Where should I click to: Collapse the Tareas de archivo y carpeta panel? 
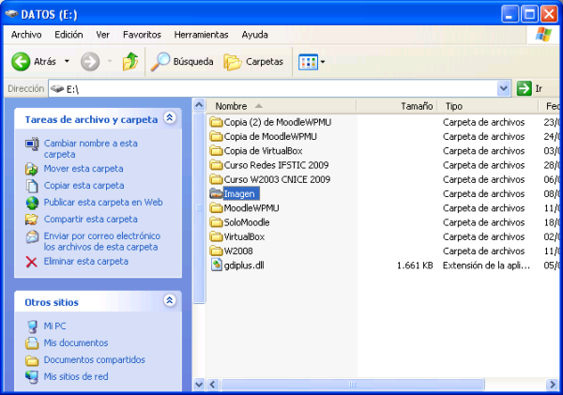tap(169, 119)
